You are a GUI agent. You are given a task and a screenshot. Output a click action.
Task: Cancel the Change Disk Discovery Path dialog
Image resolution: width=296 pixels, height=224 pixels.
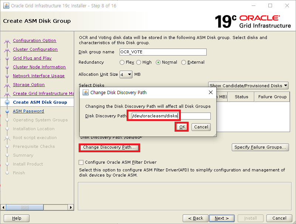(x=201, y=127)
